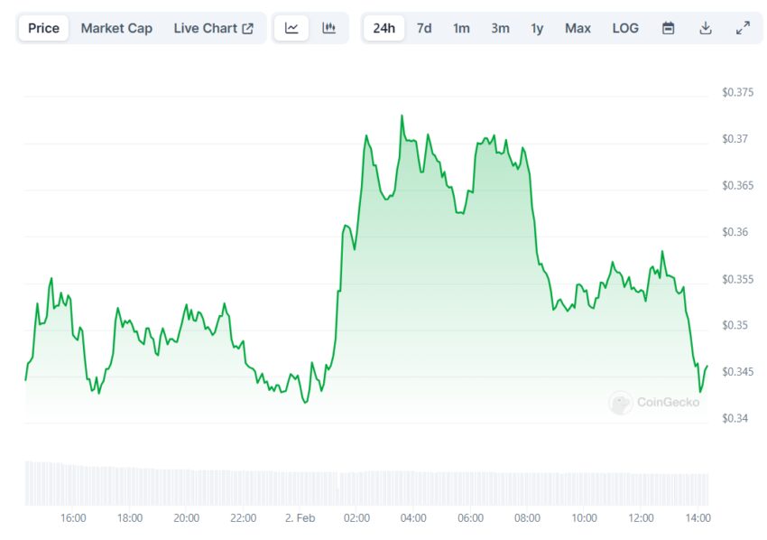The height and width of the screenshot is (540, 767).
Task: Switch to the candlestick chart view
Action: click(x=329, y=28)
